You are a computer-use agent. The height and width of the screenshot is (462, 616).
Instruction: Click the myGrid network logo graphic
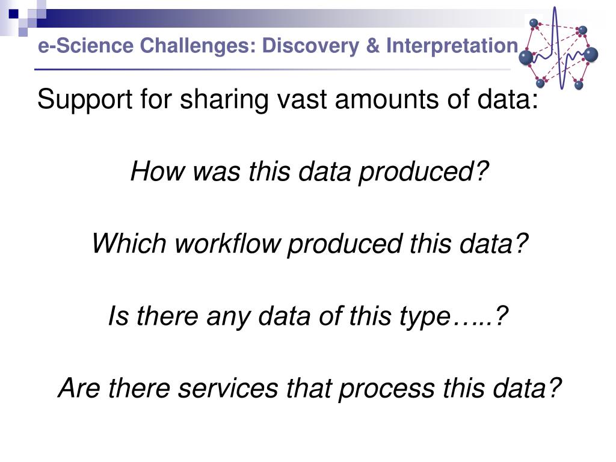558,48
